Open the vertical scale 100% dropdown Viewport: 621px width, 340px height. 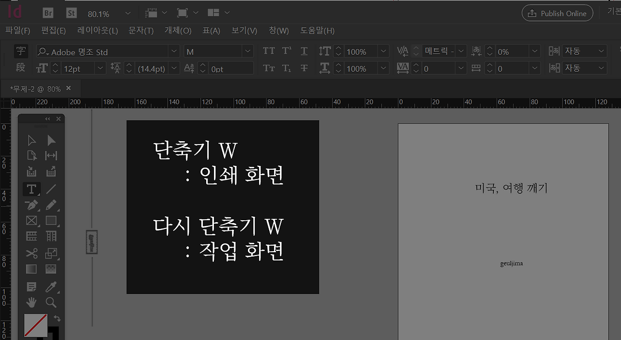point(384,51)
